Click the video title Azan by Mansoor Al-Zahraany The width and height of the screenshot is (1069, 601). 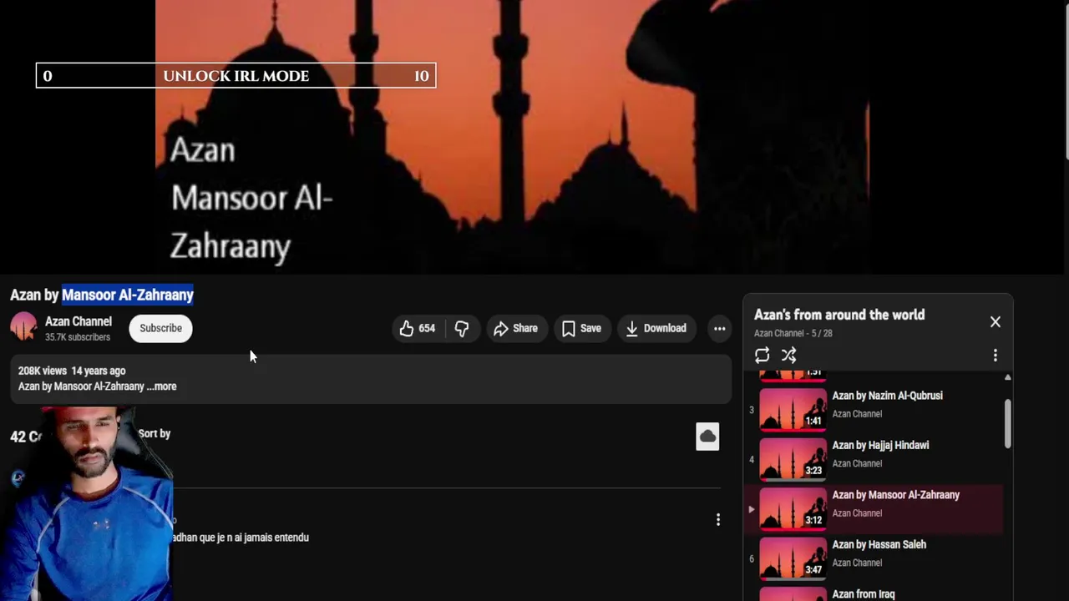coord(102,295)
